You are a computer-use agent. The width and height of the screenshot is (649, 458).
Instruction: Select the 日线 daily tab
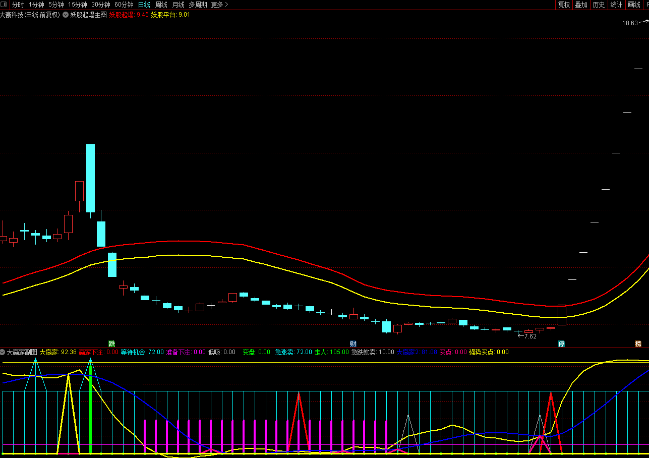144,5
